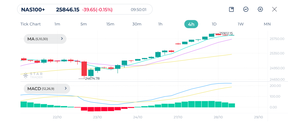Switch to the Tick Chart timeframe
Image resolution: width=288 pixels, height=127 pixels.
(x=30, y=24)
